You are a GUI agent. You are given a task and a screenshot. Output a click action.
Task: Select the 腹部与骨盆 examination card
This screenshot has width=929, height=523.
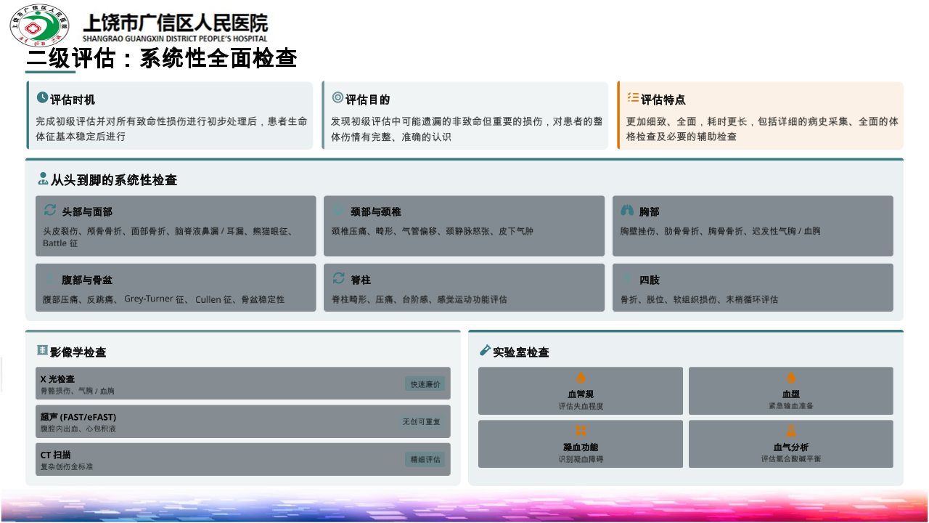tap(176, 288)
